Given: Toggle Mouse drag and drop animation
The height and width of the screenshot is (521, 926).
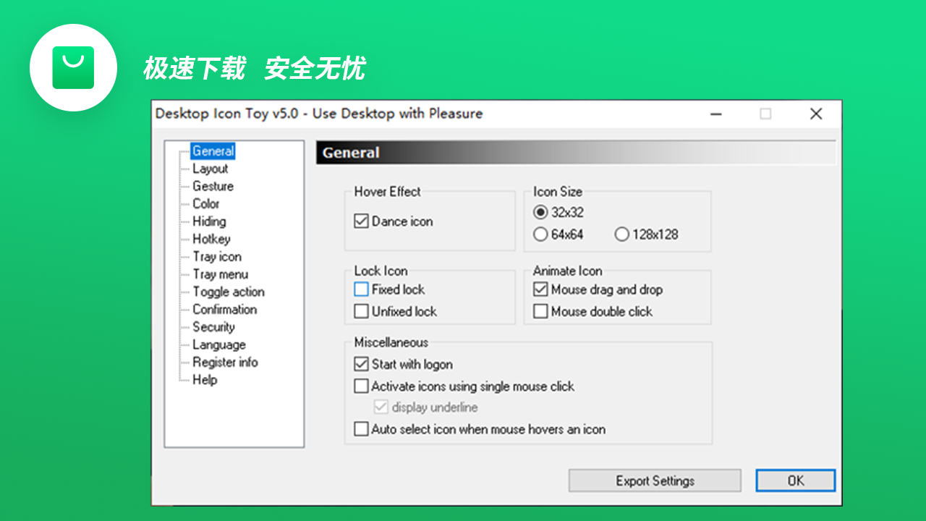Looking at the screenshot, I should 540,289.
